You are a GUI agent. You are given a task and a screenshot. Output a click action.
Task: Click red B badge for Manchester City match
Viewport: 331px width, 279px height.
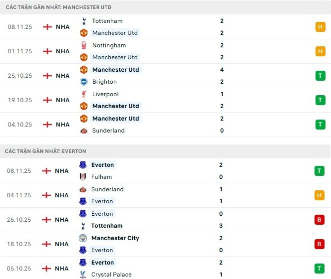pyautogui.click(x=320, y=244)
